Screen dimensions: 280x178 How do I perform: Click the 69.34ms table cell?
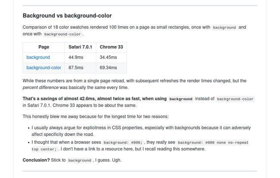click(108, 68)
